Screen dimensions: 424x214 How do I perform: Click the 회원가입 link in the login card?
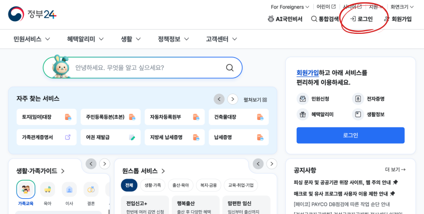307,73
